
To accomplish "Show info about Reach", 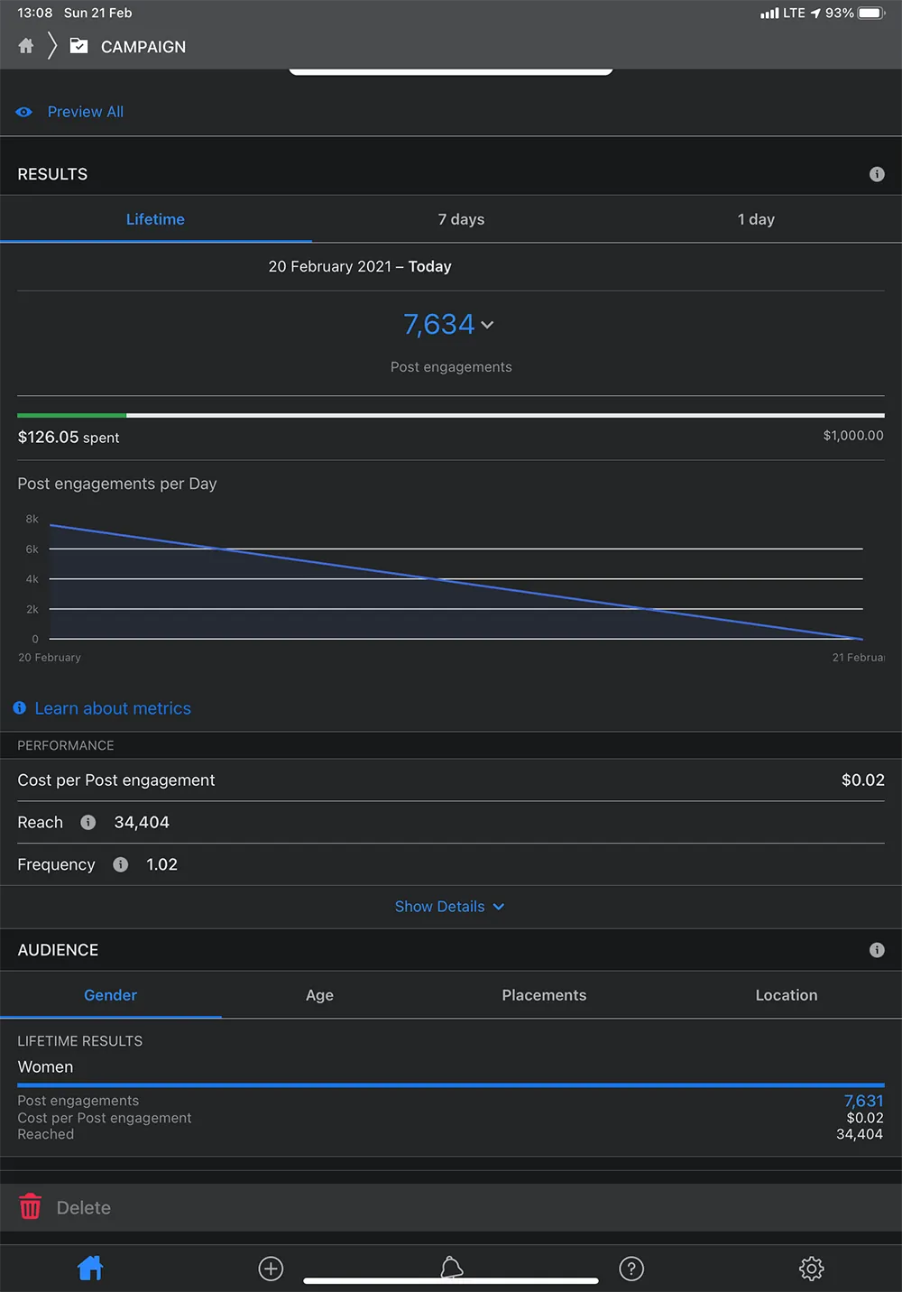I will click(x=88, y=822).
